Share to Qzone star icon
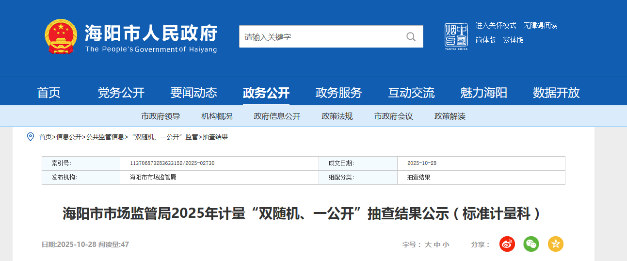Viewport: 627px width, 261px height. click(556, 244)
